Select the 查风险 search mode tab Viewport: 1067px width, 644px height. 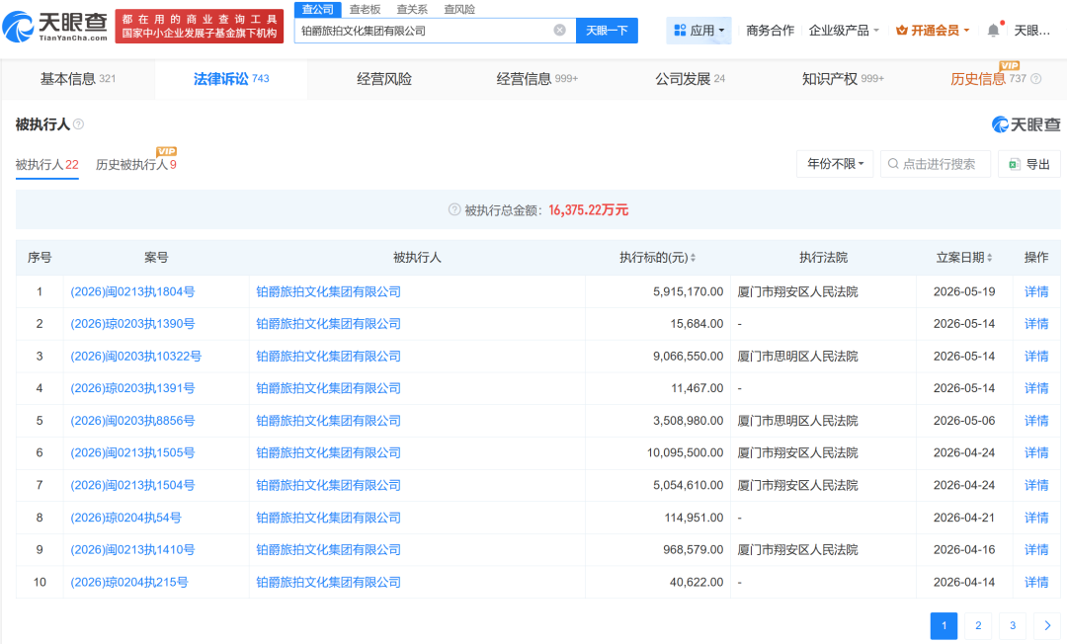459,10
